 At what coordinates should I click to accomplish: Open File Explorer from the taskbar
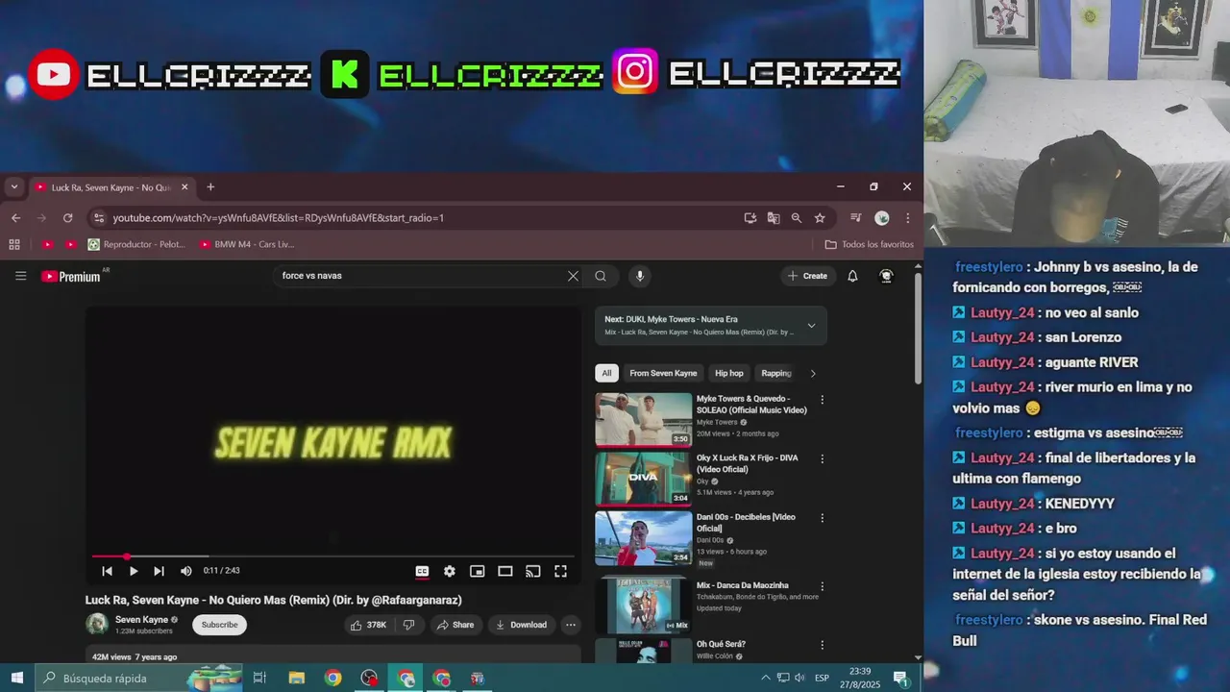[x=296, y=679]
